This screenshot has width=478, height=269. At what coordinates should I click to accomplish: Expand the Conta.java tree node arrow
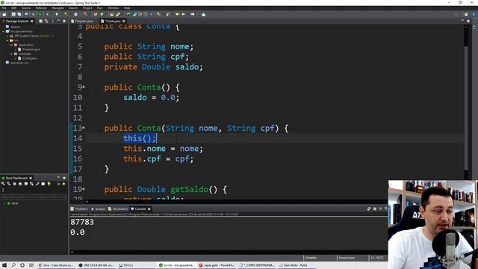pyautogui.click(x=15, y=58)
